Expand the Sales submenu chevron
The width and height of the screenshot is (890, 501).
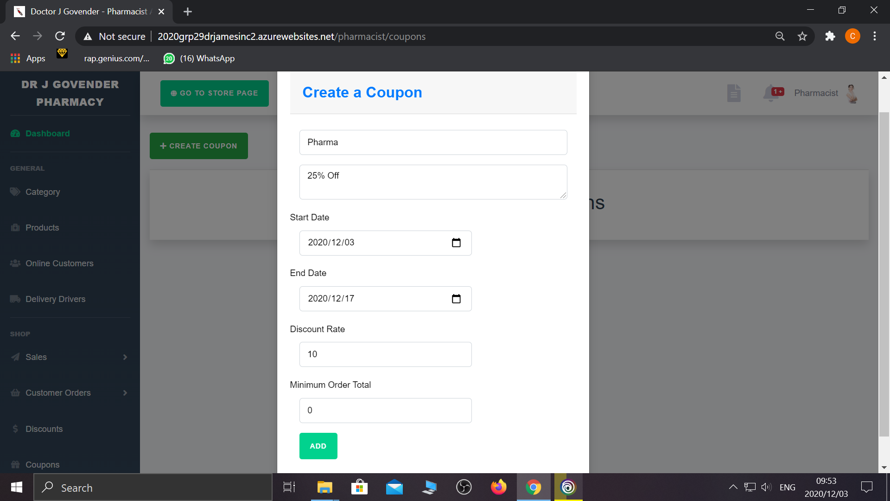(x=125, y=357)
